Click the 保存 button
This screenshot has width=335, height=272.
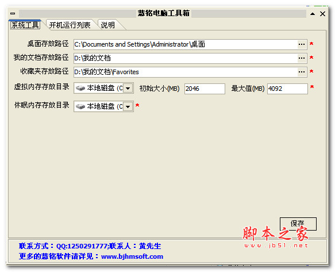298,224
